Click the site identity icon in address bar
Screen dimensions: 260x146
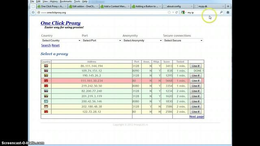(39, 13)
